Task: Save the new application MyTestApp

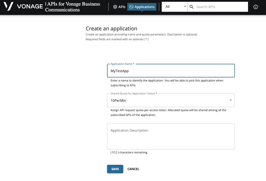Action: tap(115, 169)
